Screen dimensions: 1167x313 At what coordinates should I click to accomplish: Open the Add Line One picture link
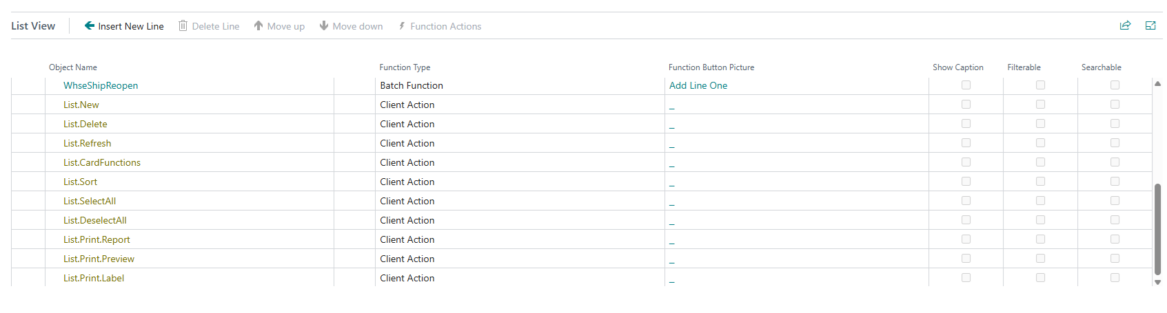(x=698, y=85)
